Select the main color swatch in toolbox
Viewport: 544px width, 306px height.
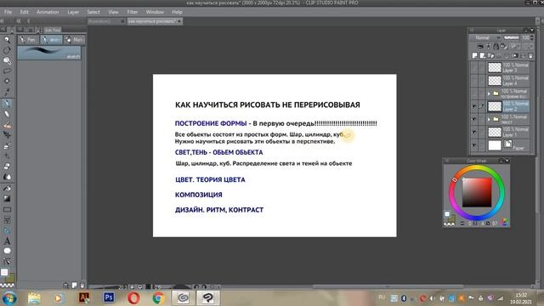pos(4,272)
